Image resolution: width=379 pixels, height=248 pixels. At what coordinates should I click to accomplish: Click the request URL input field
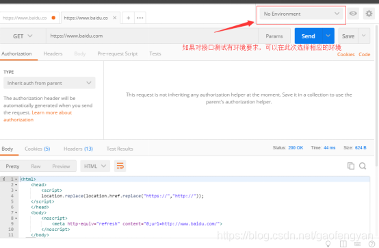[x=152, y=36]
